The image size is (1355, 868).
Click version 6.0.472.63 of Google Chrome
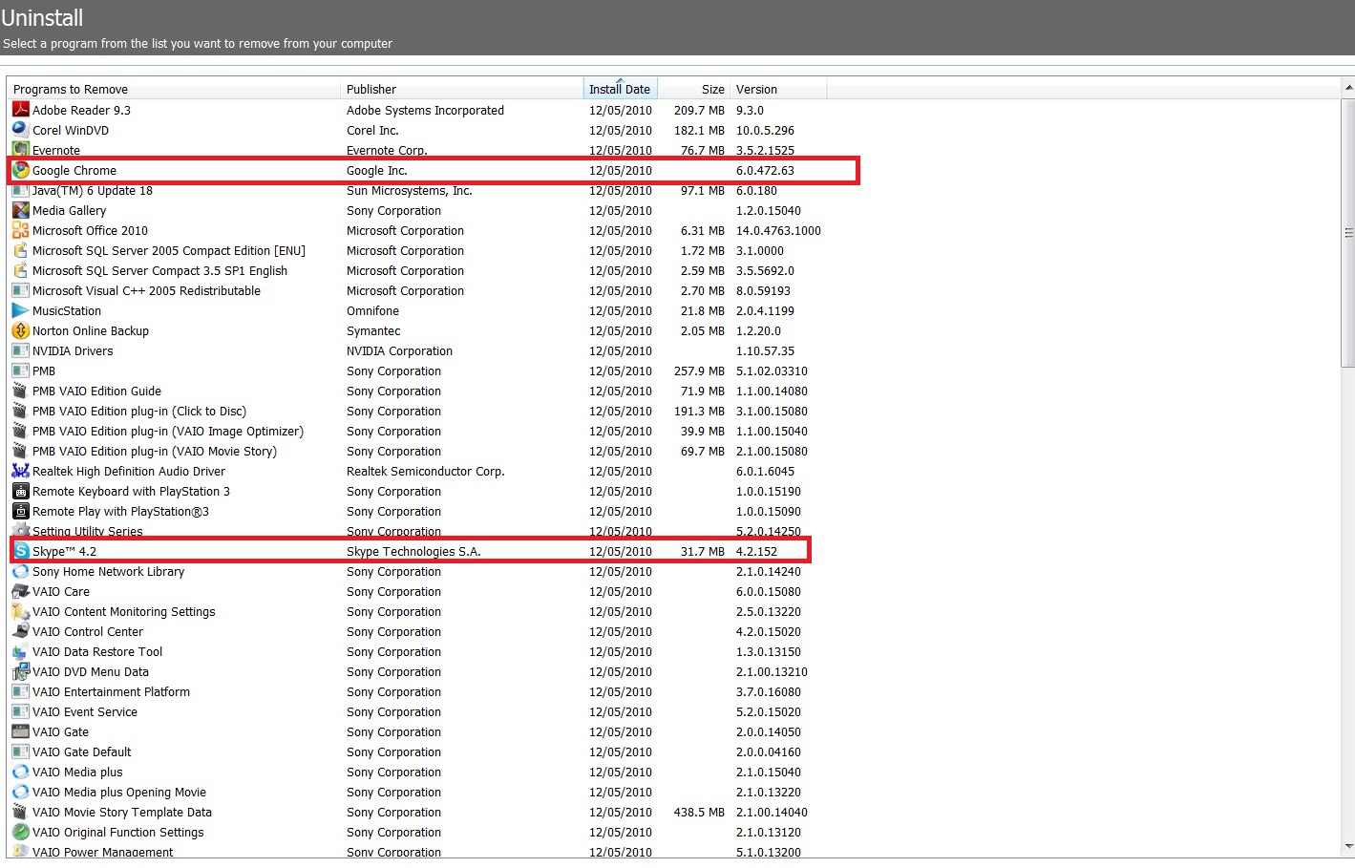click(765, 170)
